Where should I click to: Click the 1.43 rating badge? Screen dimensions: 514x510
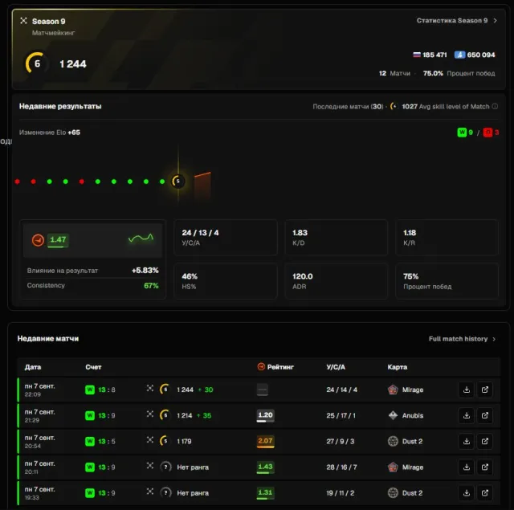point(265,467)
